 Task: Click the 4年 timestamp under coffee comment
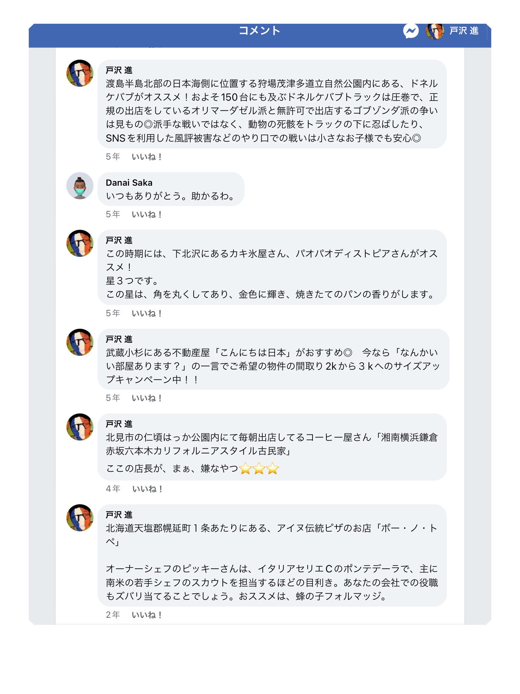click(113, 489)
